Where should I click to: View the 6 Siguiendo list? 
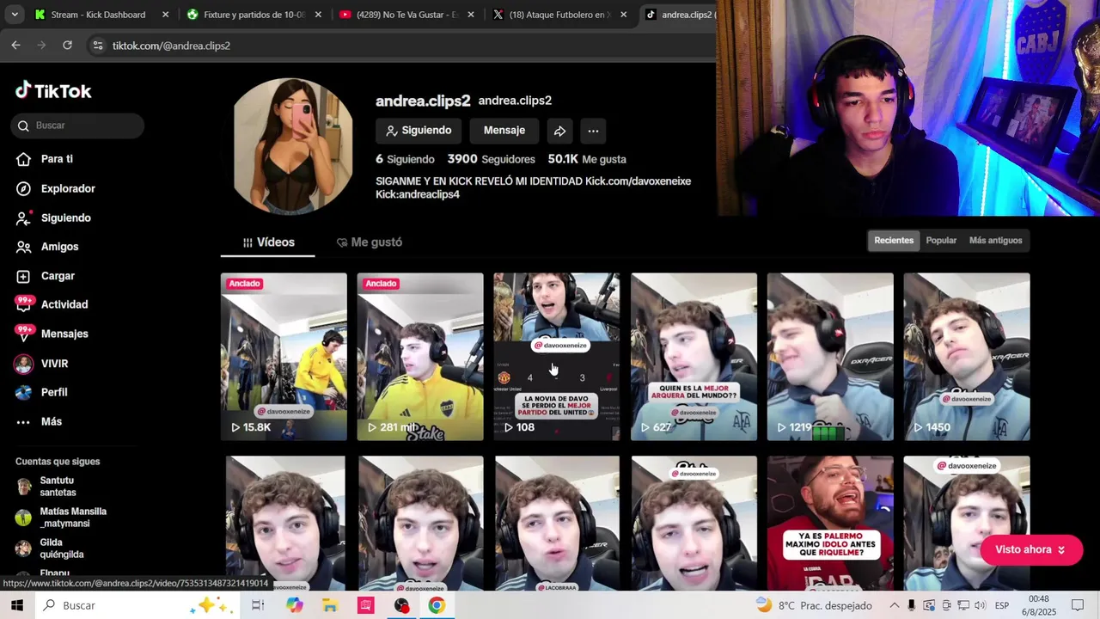coord(405,159)
